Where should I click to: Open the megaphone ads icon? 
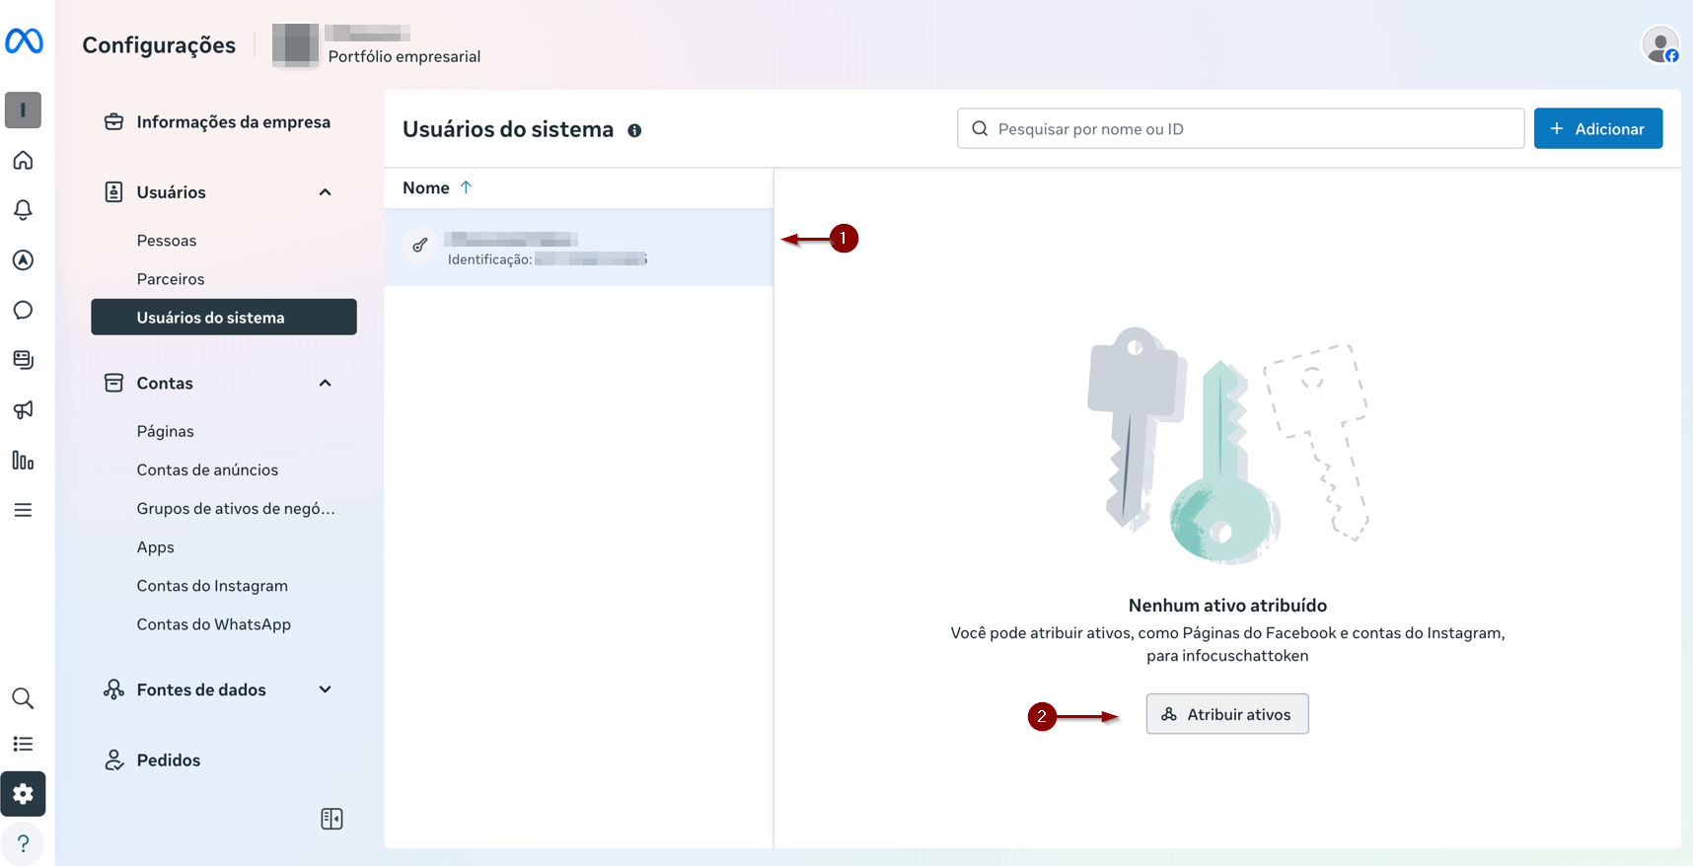click(23, 409)
